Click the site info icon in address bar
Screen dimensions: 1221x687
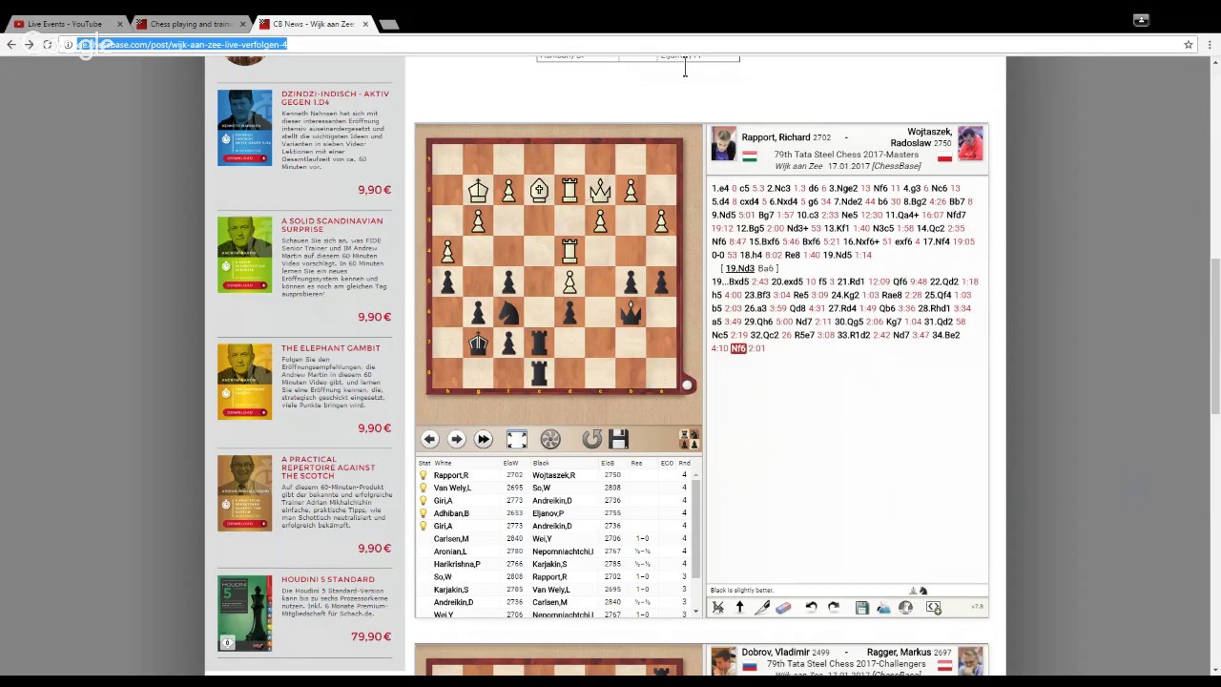[x=68, y=44]
